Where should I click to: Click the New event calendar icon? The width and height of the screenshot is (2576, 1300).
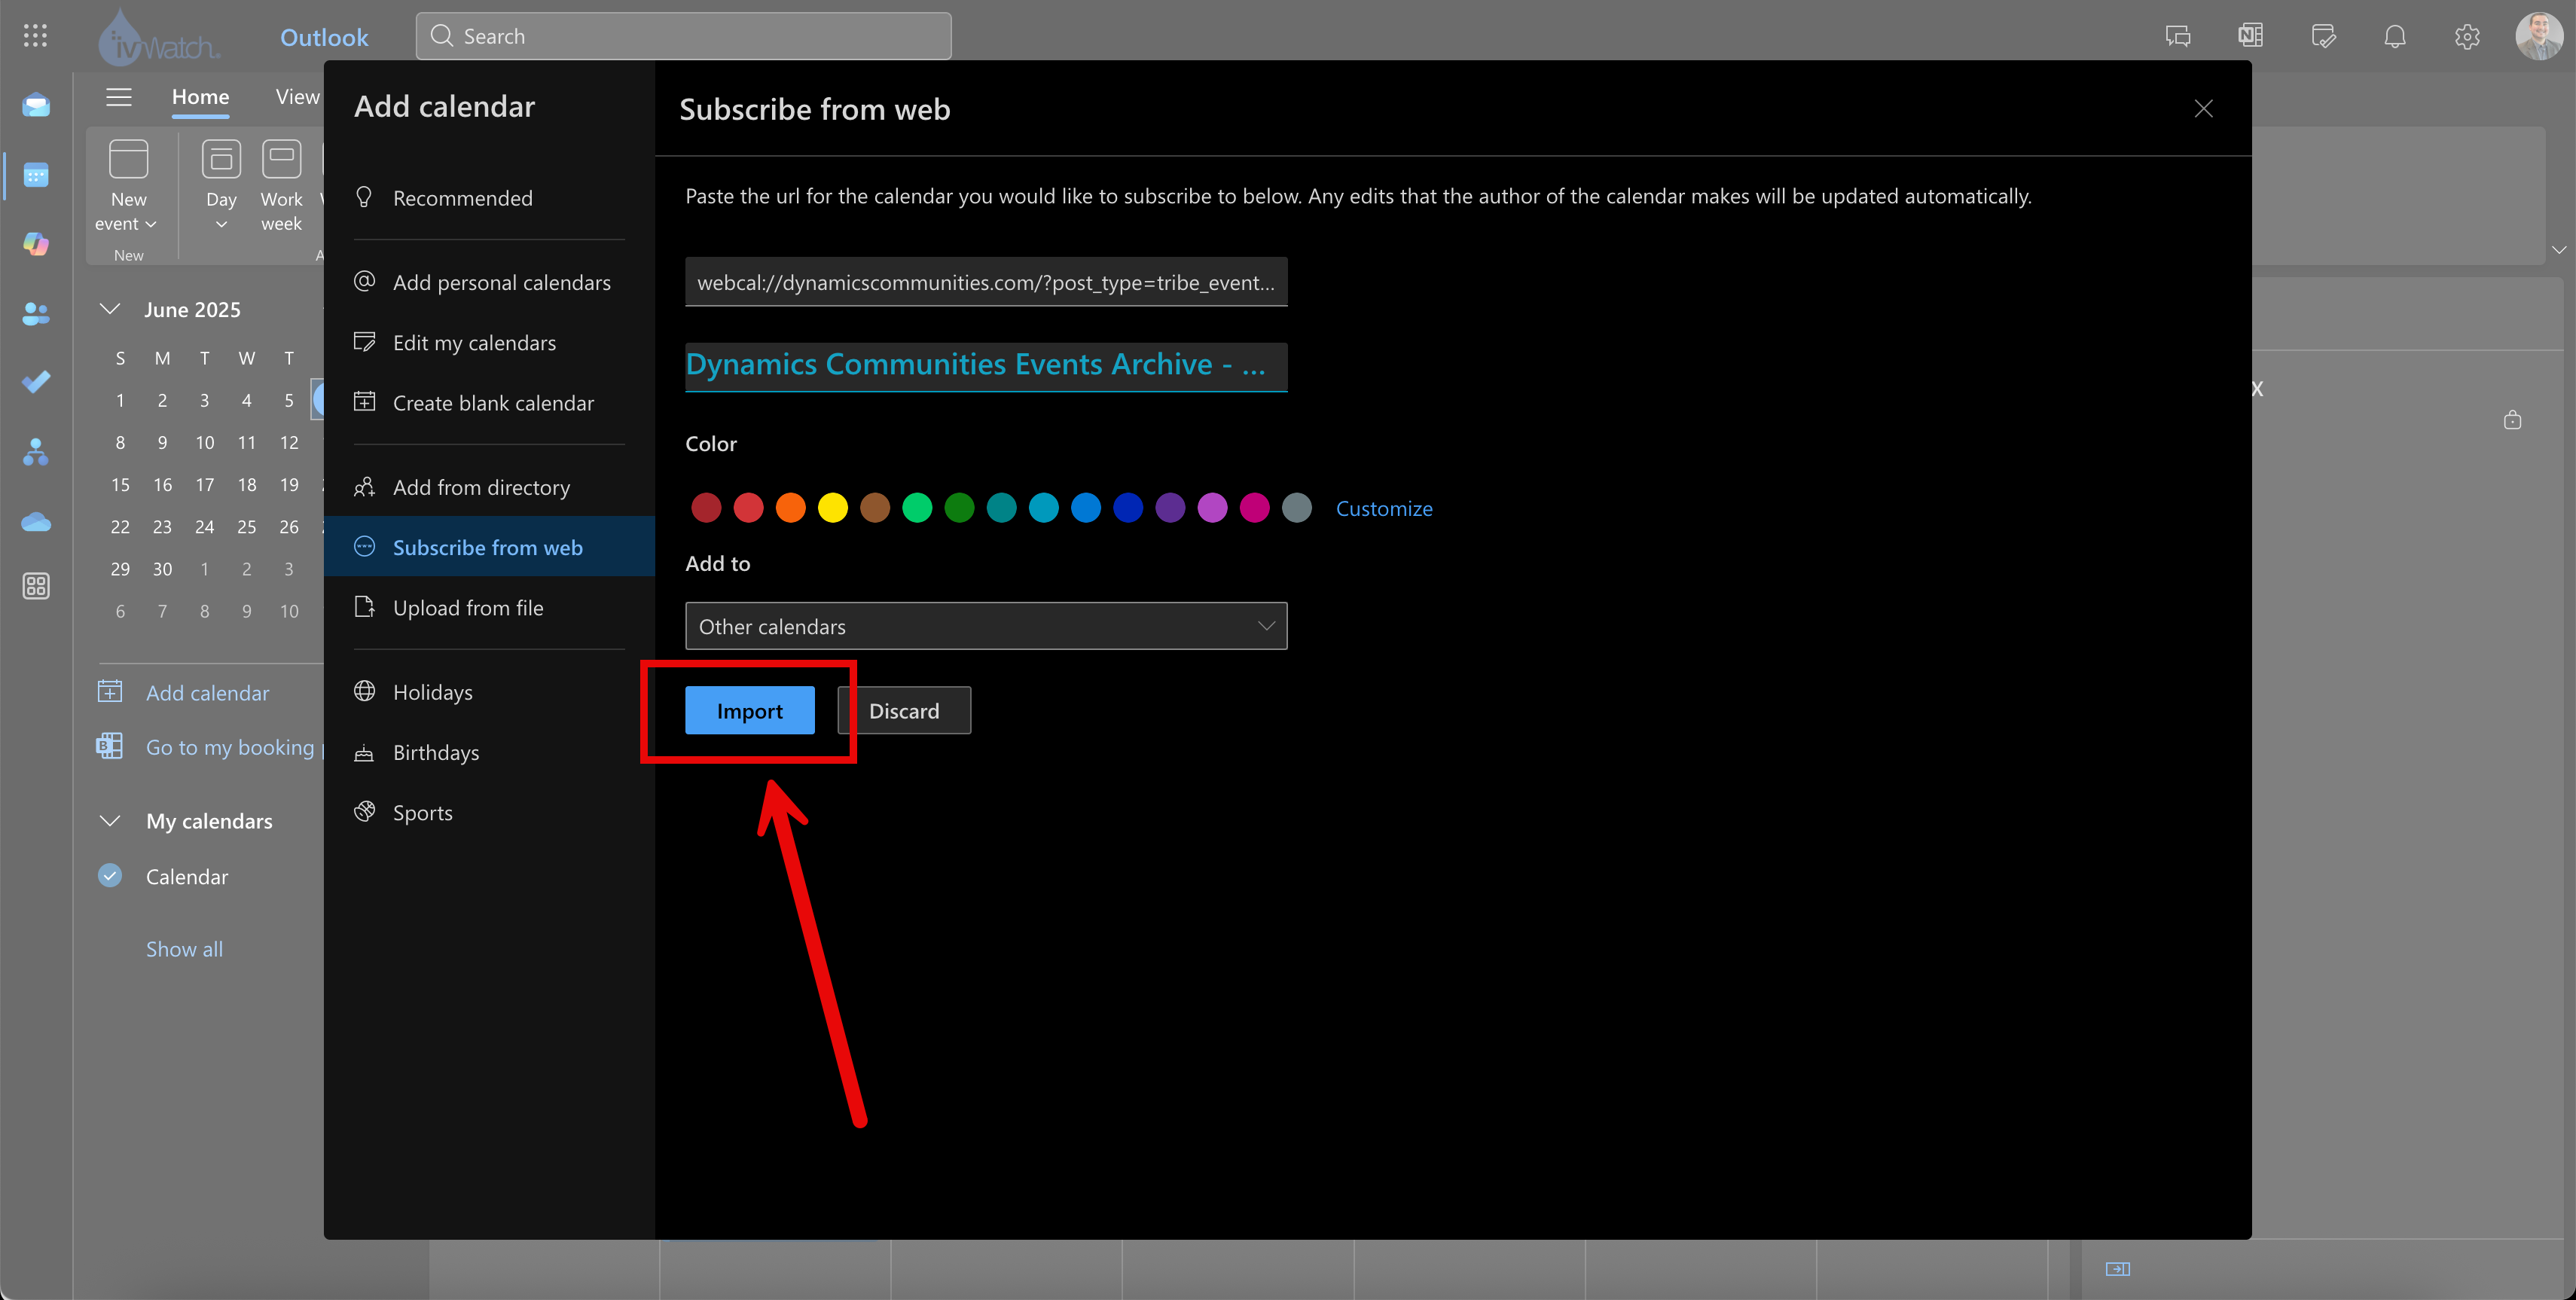pos(128,159)
